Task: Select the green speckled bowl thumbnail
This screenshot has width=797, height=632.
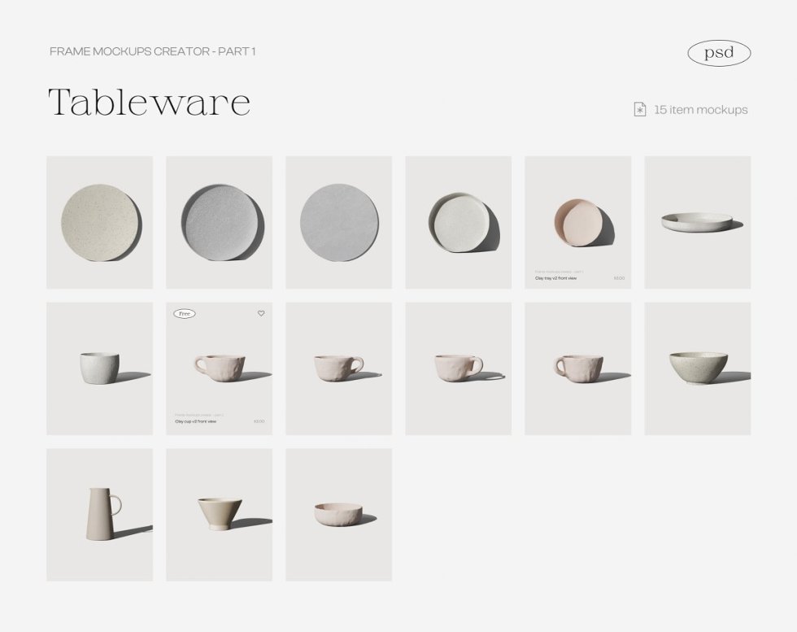Action: click(x=698, y=368)
